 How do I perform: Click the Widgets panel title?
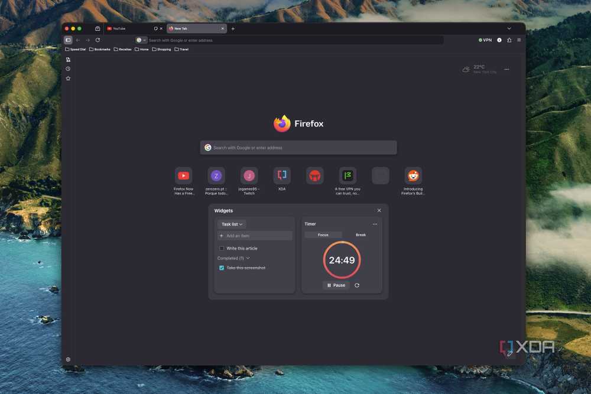(x=223, y=211)
